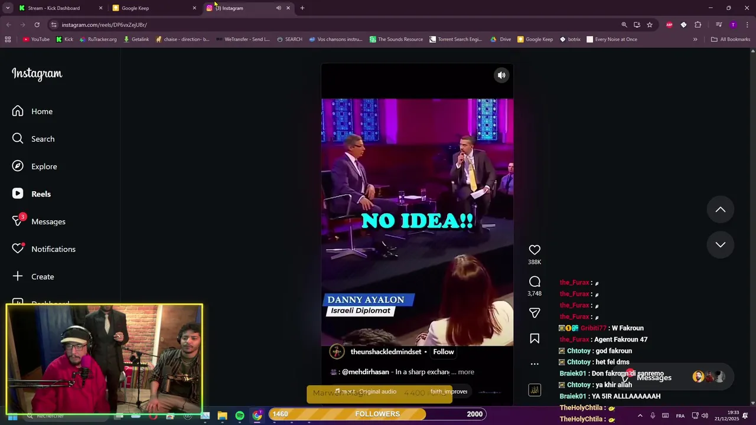Open the floating Messages panel

[673, 377]
